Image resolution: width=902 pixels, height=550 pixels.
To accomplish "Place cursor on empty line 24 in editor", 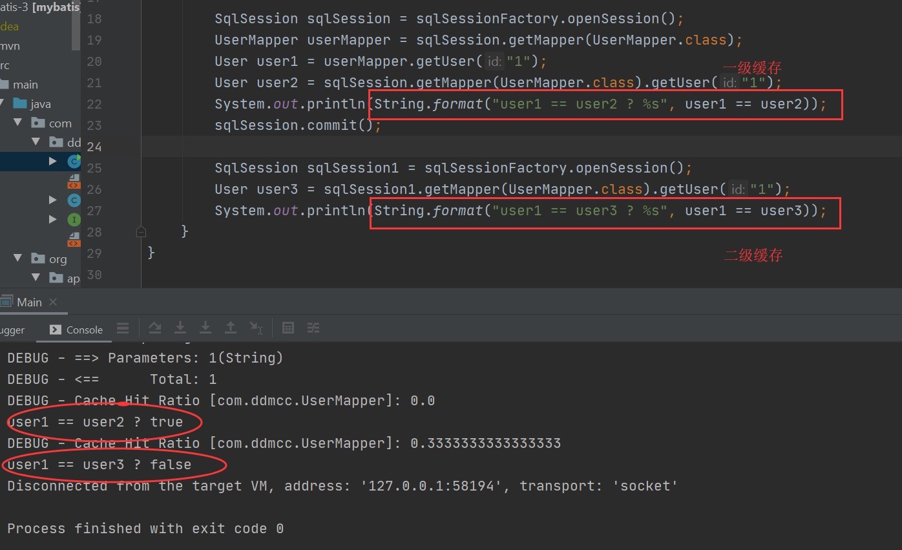I will pyautogui.click(x=521, y=147).
